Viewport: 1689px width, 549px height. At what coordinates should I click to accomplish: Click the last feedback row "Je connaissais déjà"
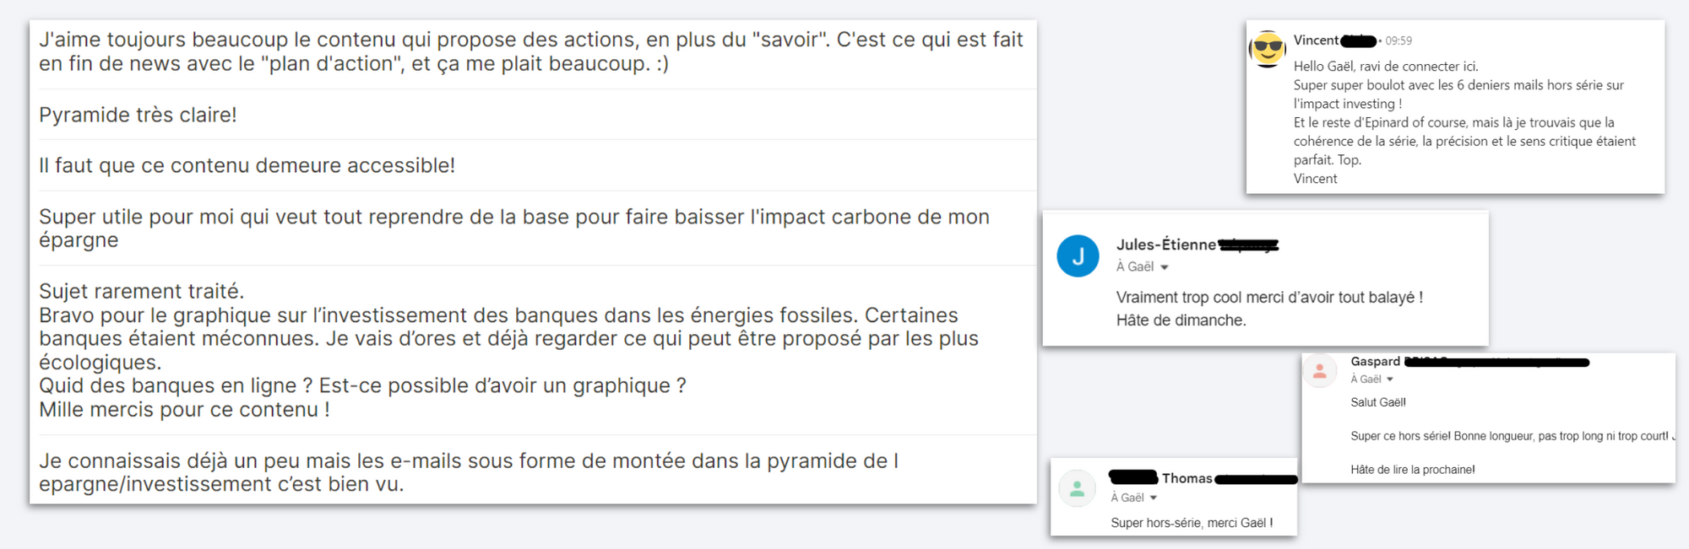(x=533, y=472)
